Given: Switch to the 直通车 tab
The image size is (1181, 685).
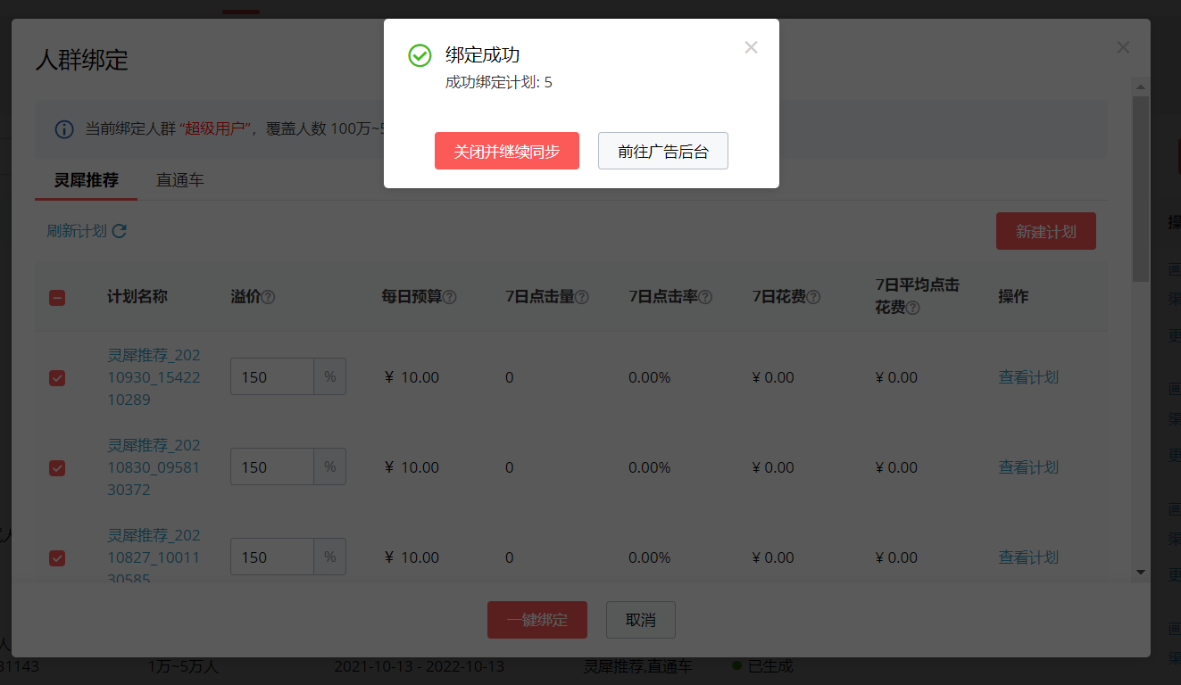Looking at the screenshot, I should (180, 180).
